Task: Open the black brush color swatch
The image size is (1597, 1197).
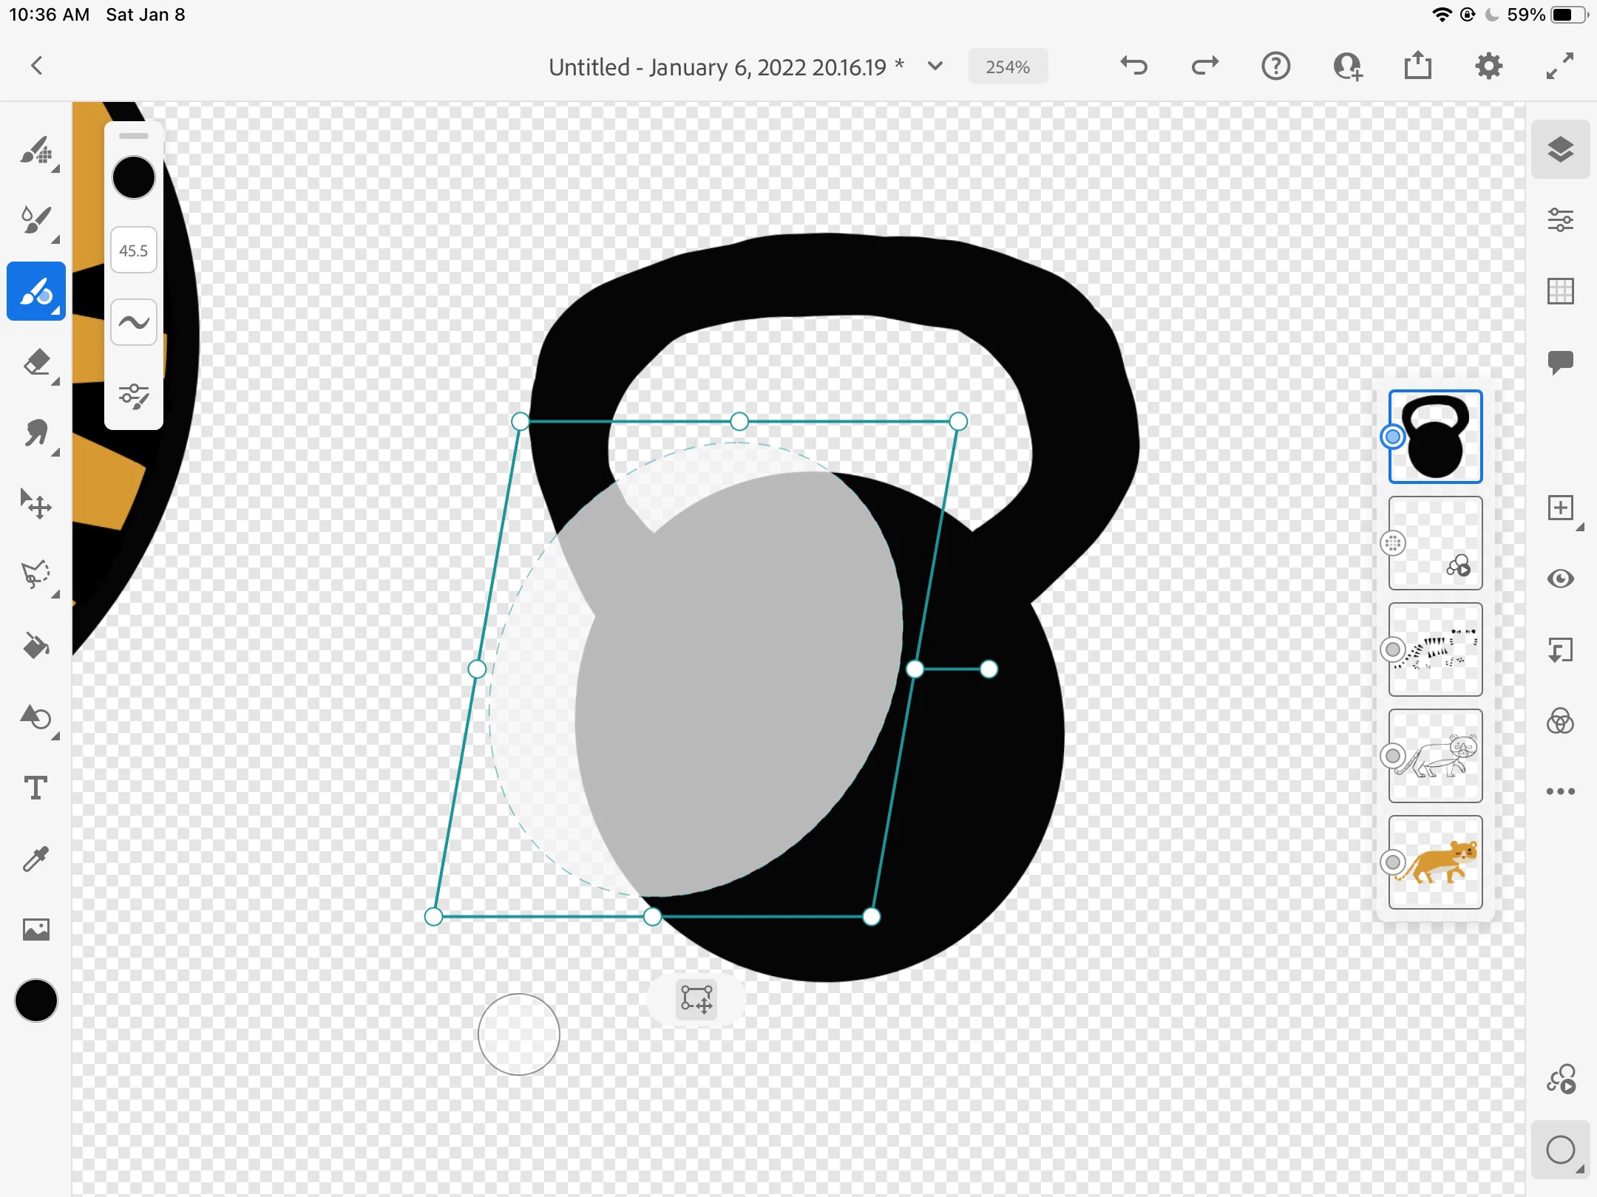Action: pos(133,177)
